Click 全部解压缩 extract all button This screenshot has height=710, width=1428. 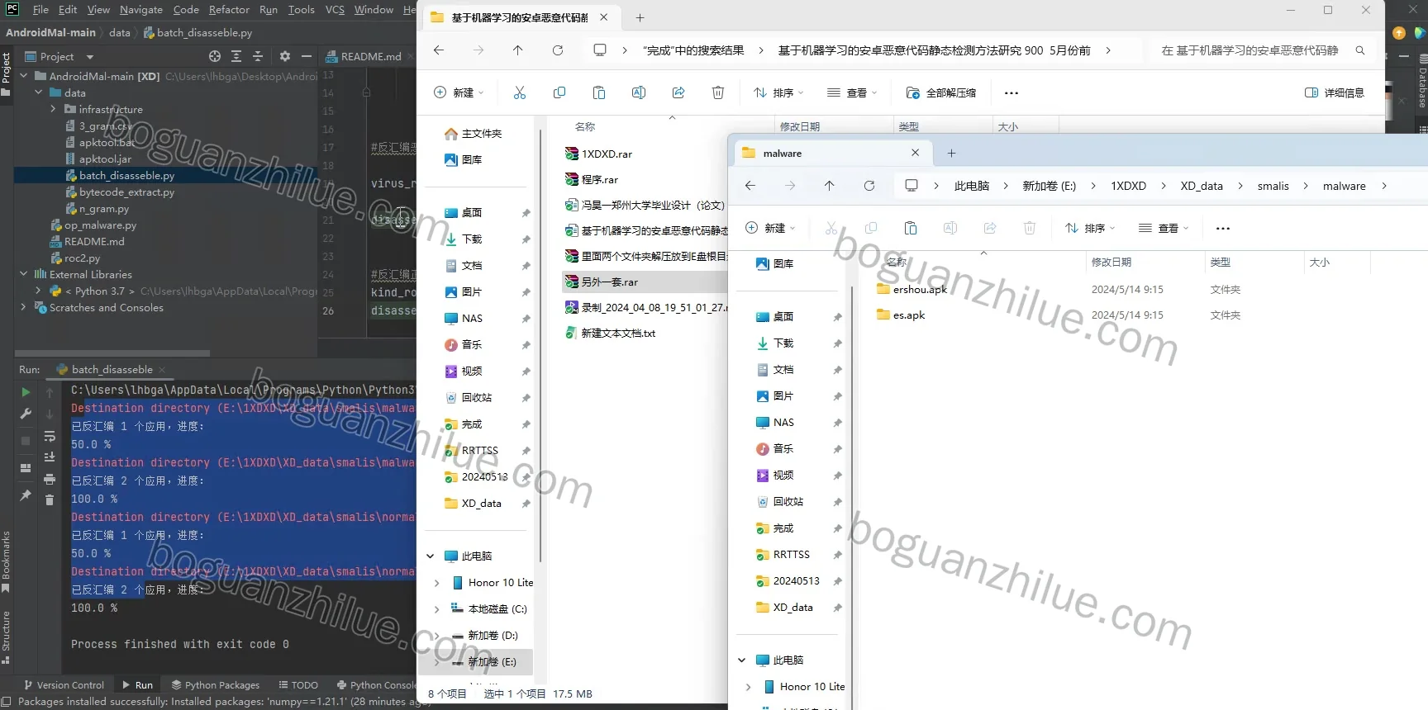[941, 92]
